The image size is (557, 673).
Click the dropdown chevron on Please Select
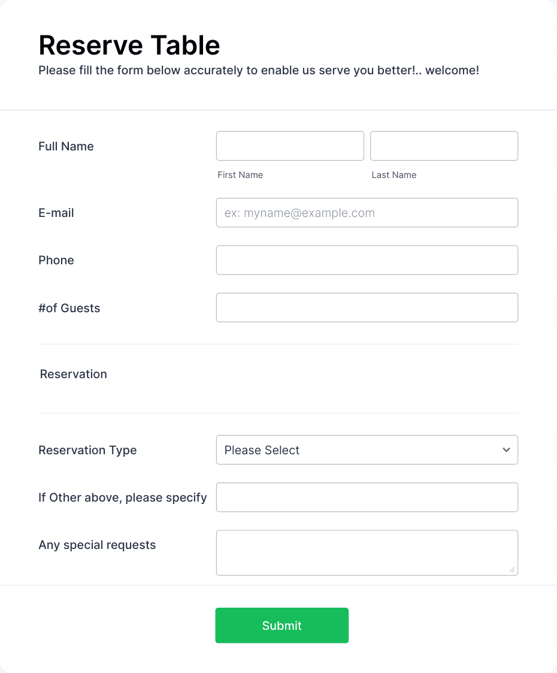tap(505, 449)
